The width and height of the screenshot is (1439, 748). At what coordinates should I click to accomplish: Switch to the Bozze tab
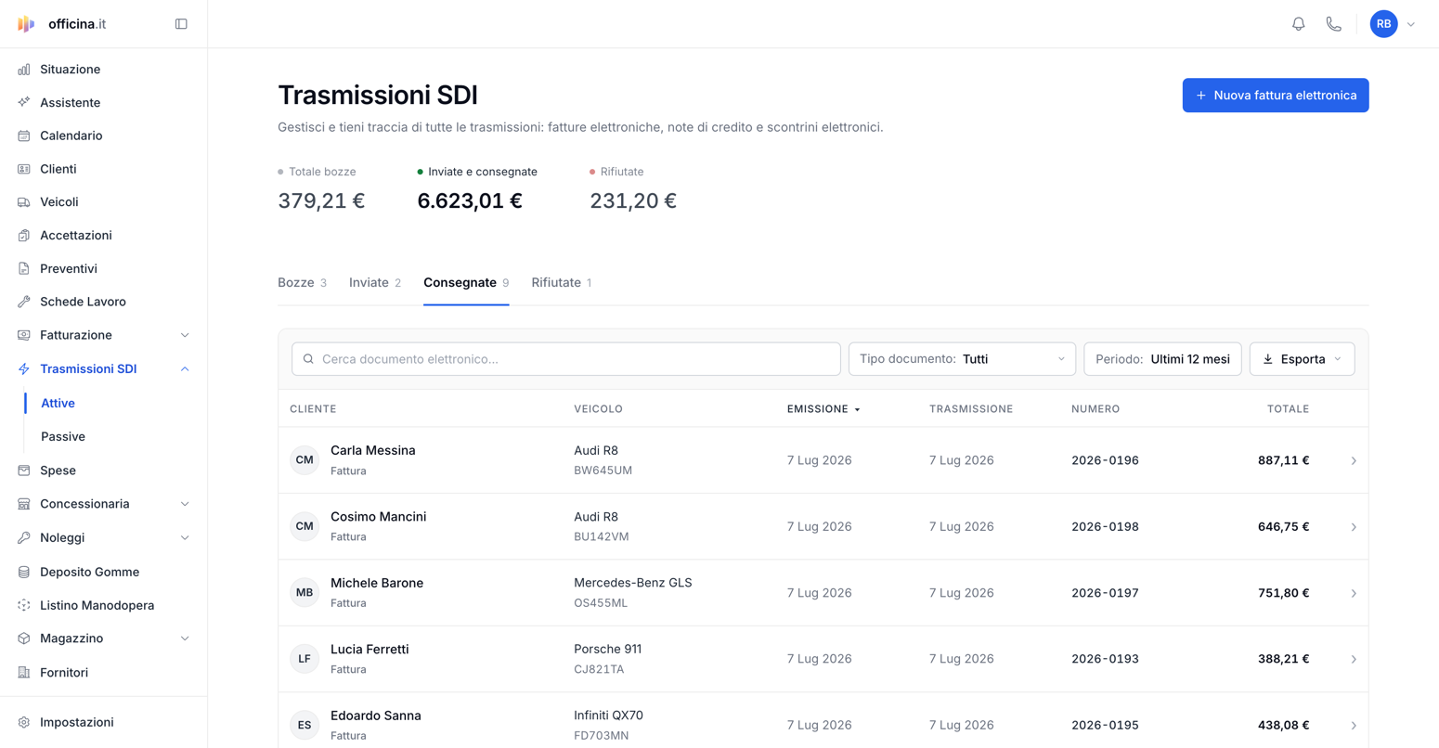coord(302,282)
